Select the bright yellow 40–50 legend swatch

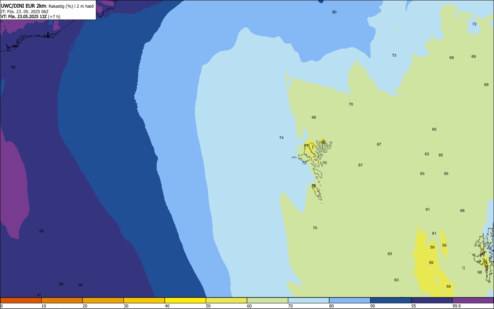185,300
